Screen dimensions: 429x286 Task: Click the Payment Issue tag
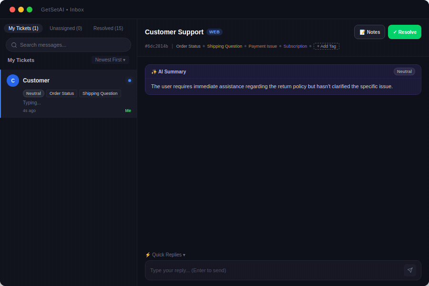pos(263,46)
